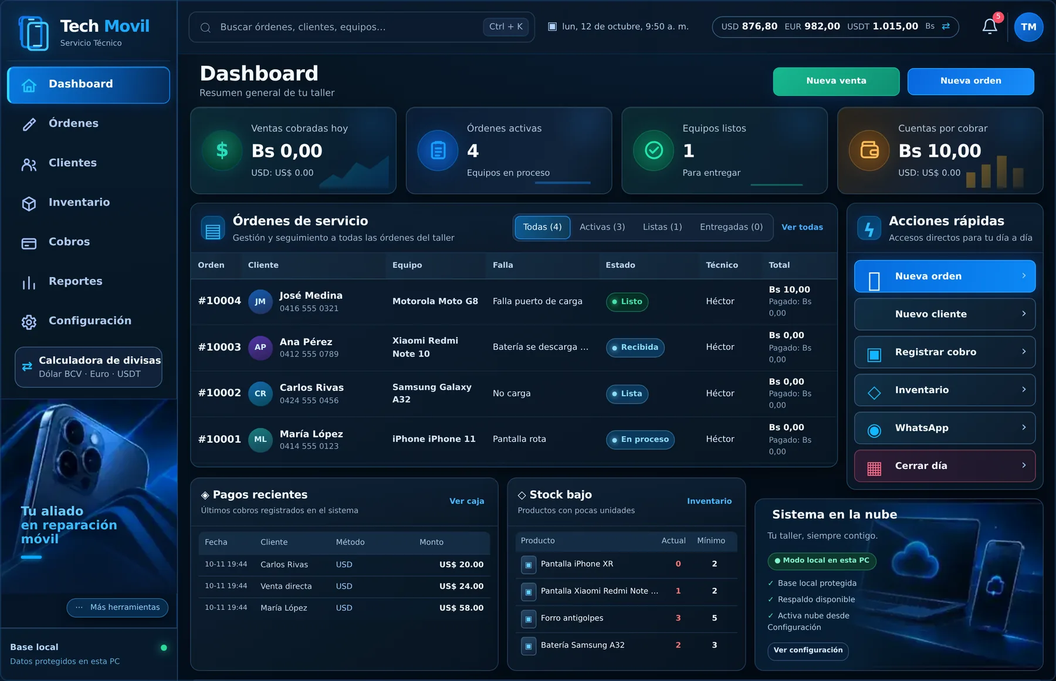The width and height of the screenshot is (1056, 681).
Task: Click the Venta directa payment row
Action: point(344,586)
